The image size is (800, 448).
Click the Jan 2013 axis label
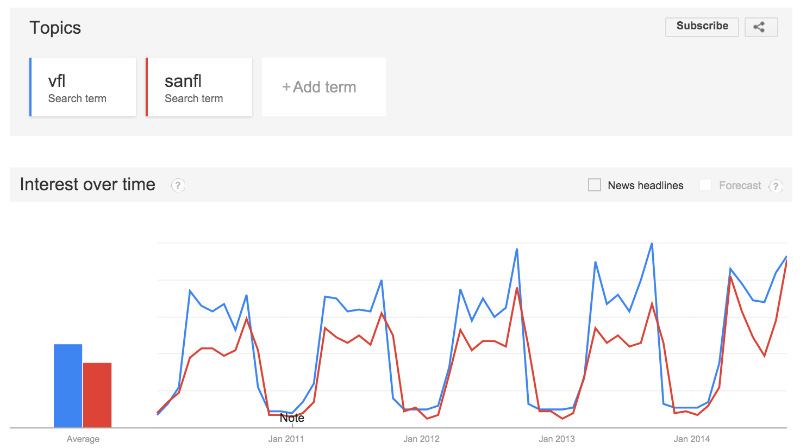[x=557, y=439]
